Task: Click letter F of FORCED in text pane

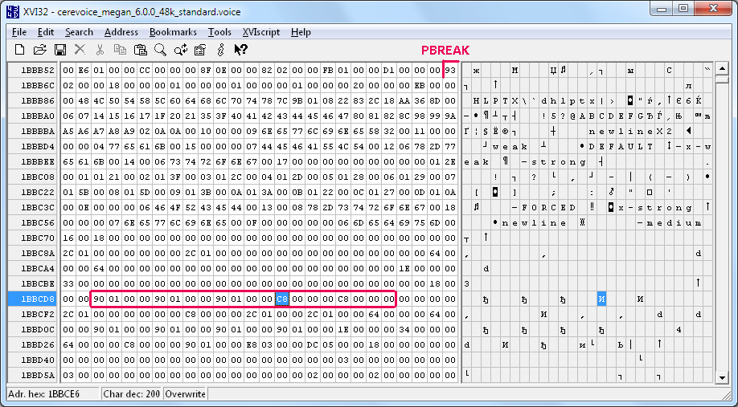Action: [x=524, y=207]
